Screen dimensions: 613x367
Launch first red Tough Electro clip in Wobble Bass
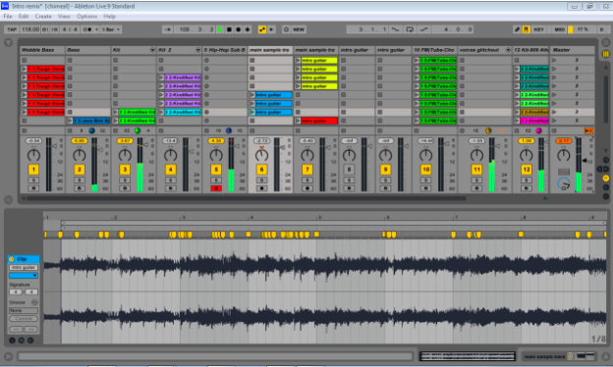click(25, 69)
